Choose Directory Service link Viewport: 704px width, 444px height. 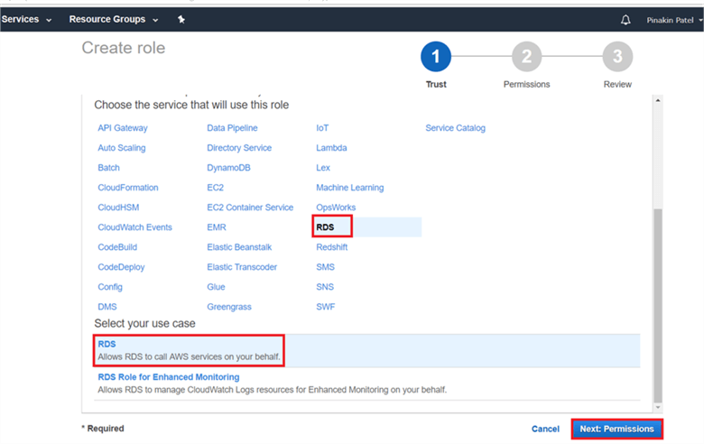(x=239, y=148)
